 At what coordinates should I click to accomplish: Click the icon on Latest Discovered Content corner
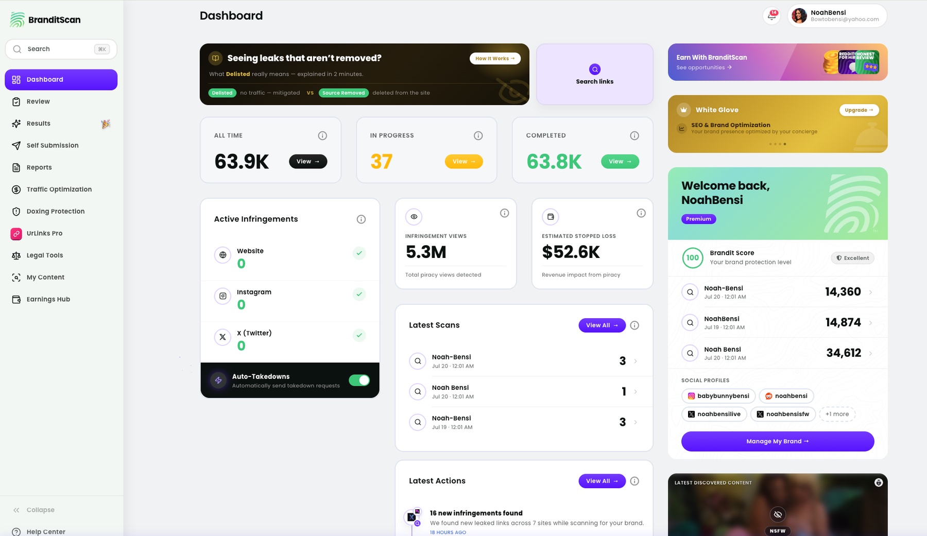[x=879, y=482]
